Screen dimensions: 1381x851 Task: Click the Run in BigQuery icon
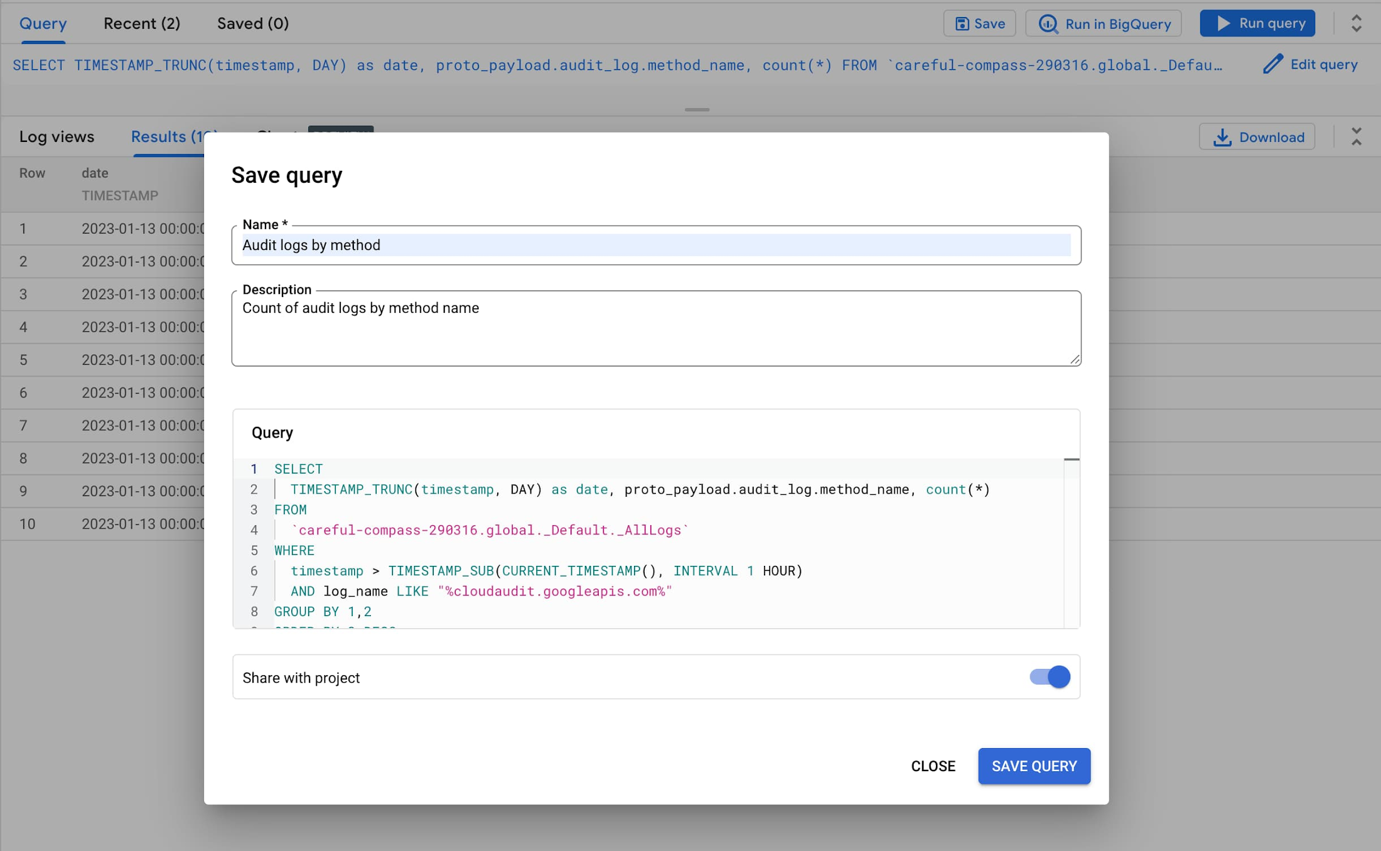click(1048, 23)
